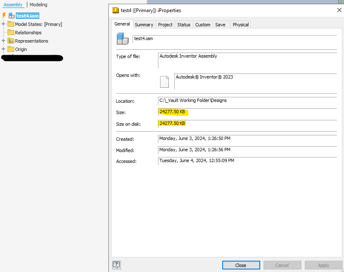This screenshot has width=344, height=272.
Task: Click the Model States folder icon
Action: coord(11,24)
